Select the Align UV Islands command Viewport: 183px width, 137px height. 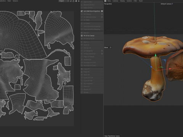click(x=92, y=57)
